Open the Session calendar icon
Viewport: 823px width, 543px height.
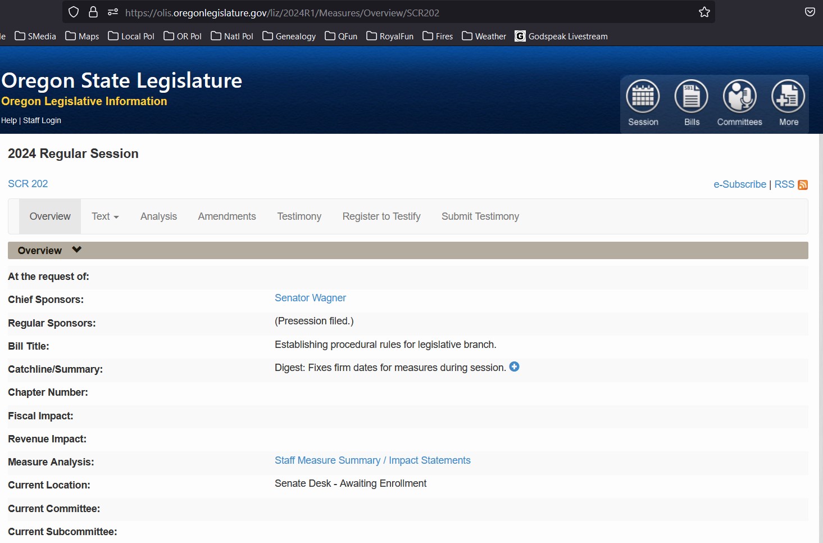coord(643,97)
